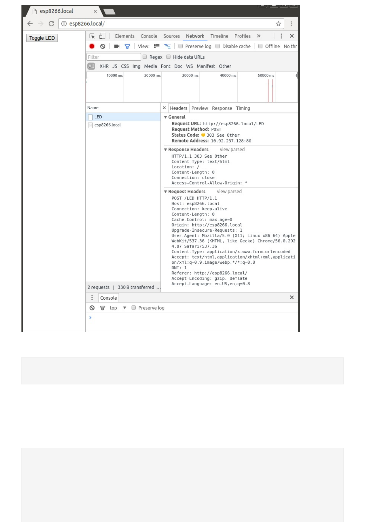Screen dimensions: 365x522
Task: Open the Elements tab
Action: click(x=125, y=36)
